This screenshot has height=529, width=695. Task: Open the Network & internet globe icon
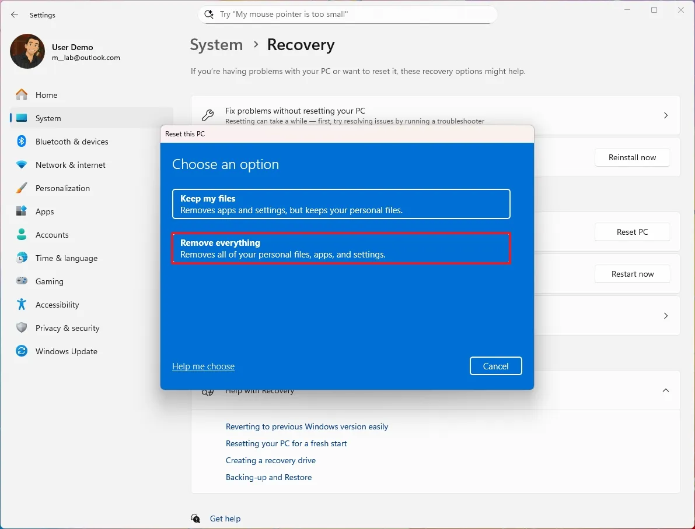(x=21, y=165)
